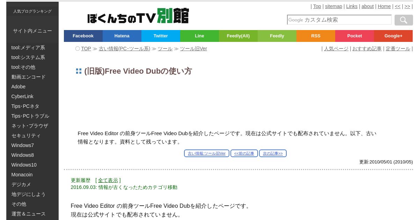The image size is (419, 220).
Task: Click the search magnifier button
Action: (x=404, y=20)
